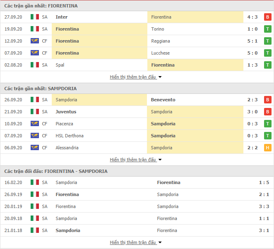Click the world map flag for Reggiana match
274x249 pixels.
pyautogui.click(x=35, y=41)
